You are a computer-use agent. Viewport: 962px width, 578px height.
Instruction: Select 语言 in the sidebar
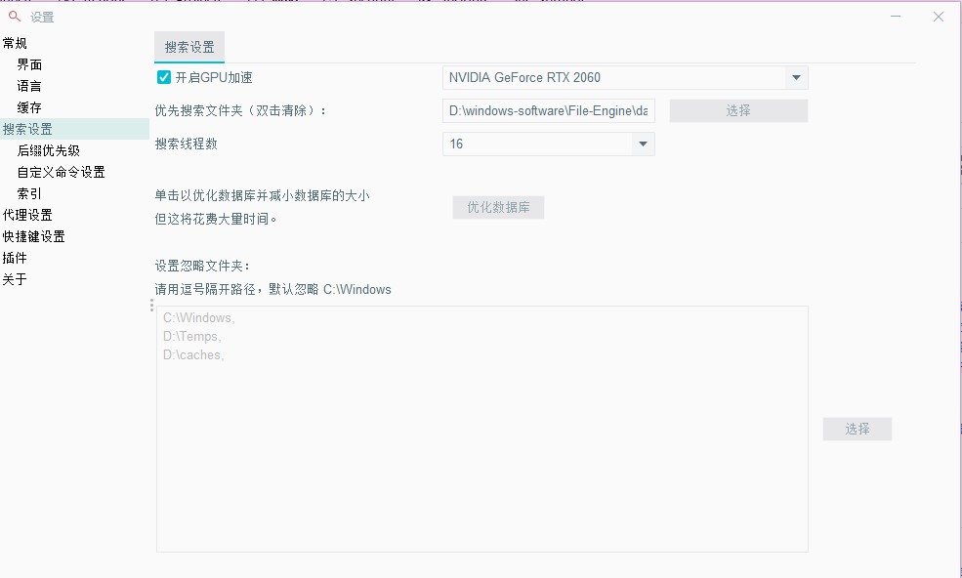29,86
